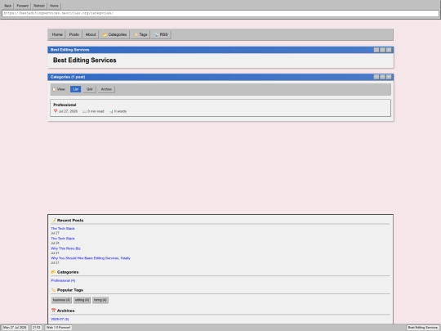Minimize the Best Editing Services window
This screenshot has width=441, height=331.
point(376,50)
